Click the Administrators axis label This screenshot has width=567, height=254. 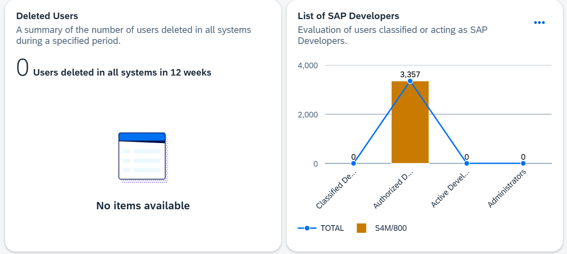coord(507,189)
